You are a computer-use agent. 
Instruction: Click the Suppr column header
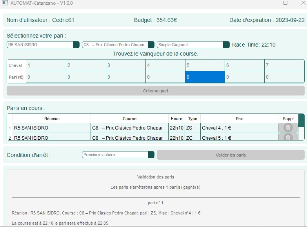pos(288,119)
